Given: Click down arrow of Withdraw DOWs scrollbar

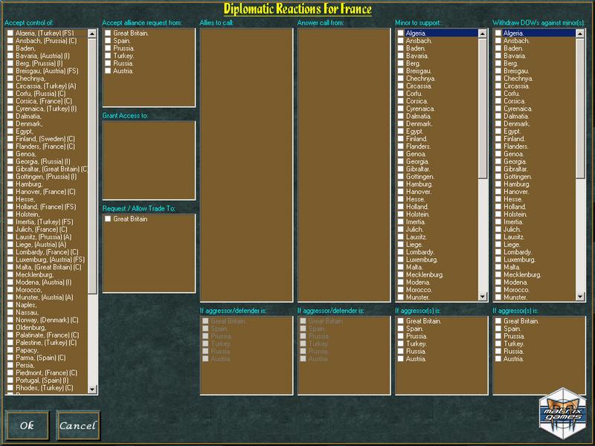Looking at the screenshot, I should [581, 297].
